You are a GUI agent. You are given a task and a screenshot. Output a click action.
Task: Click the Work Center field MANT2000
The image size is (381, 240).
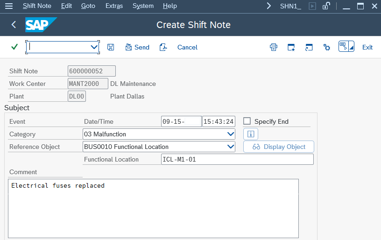[88, 84]
